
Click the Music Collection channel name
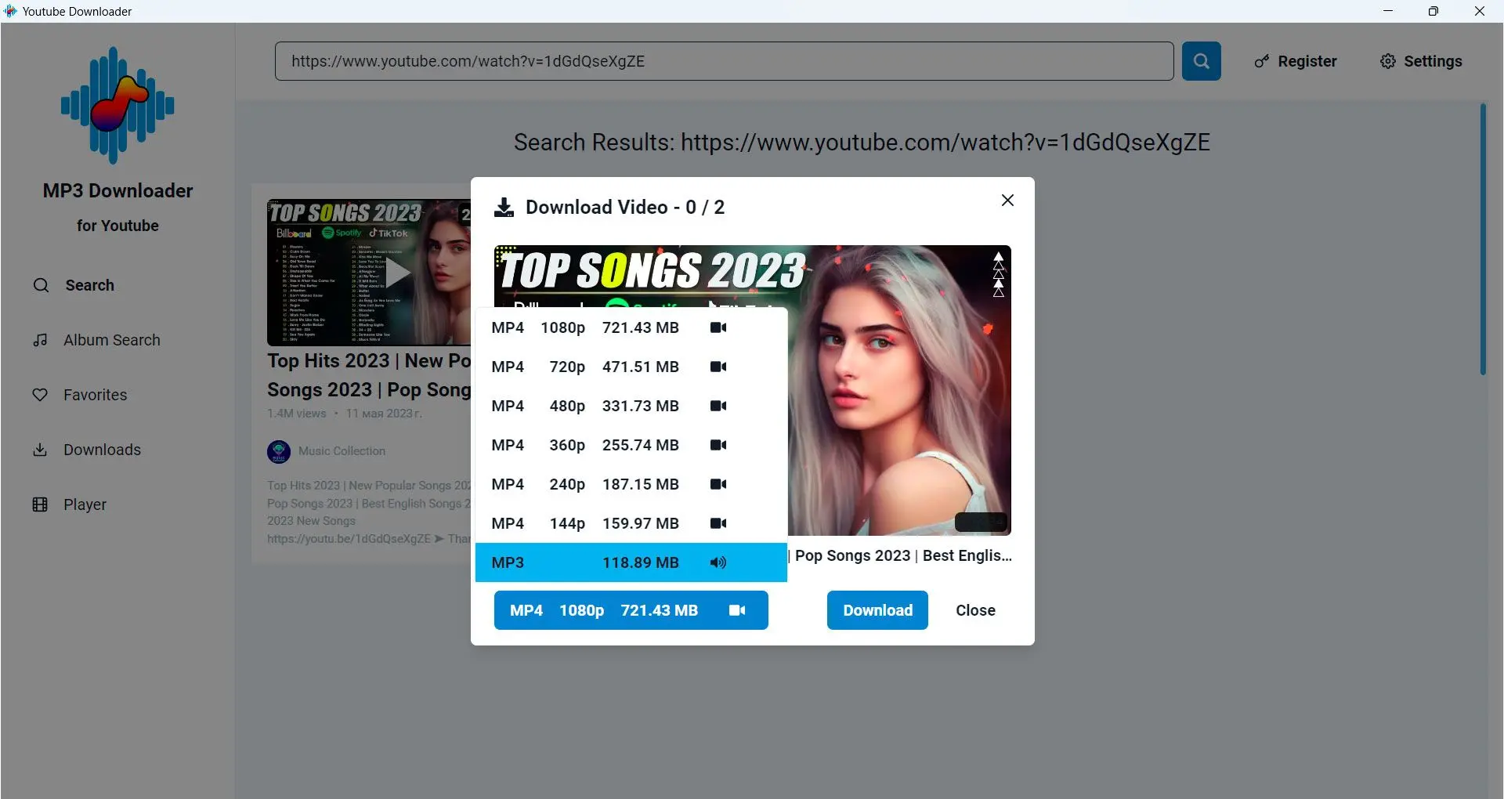tap(342, 451)
